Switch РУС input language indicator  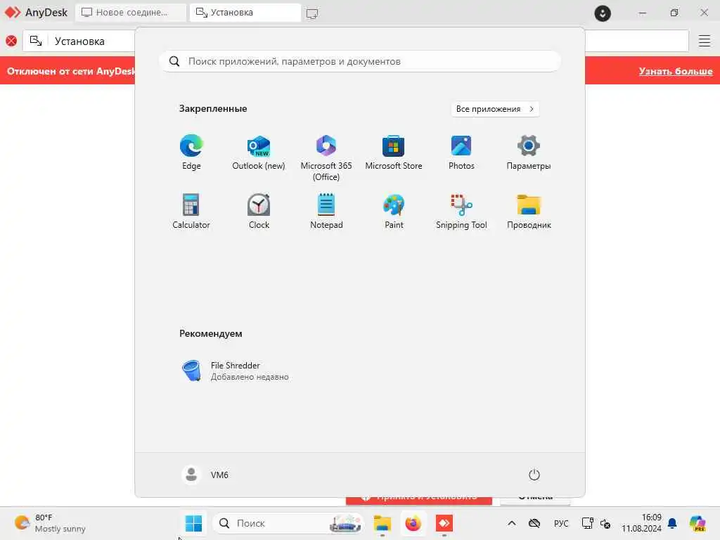pos(560,523)
